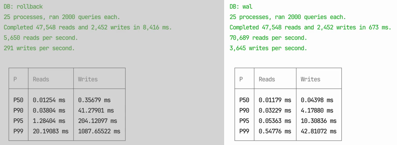Click the Reads column header in rollback table

[x=41, y=79]
